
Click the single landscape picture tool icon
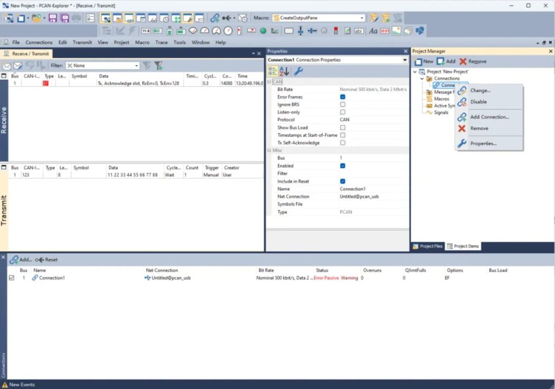(396, 31)
